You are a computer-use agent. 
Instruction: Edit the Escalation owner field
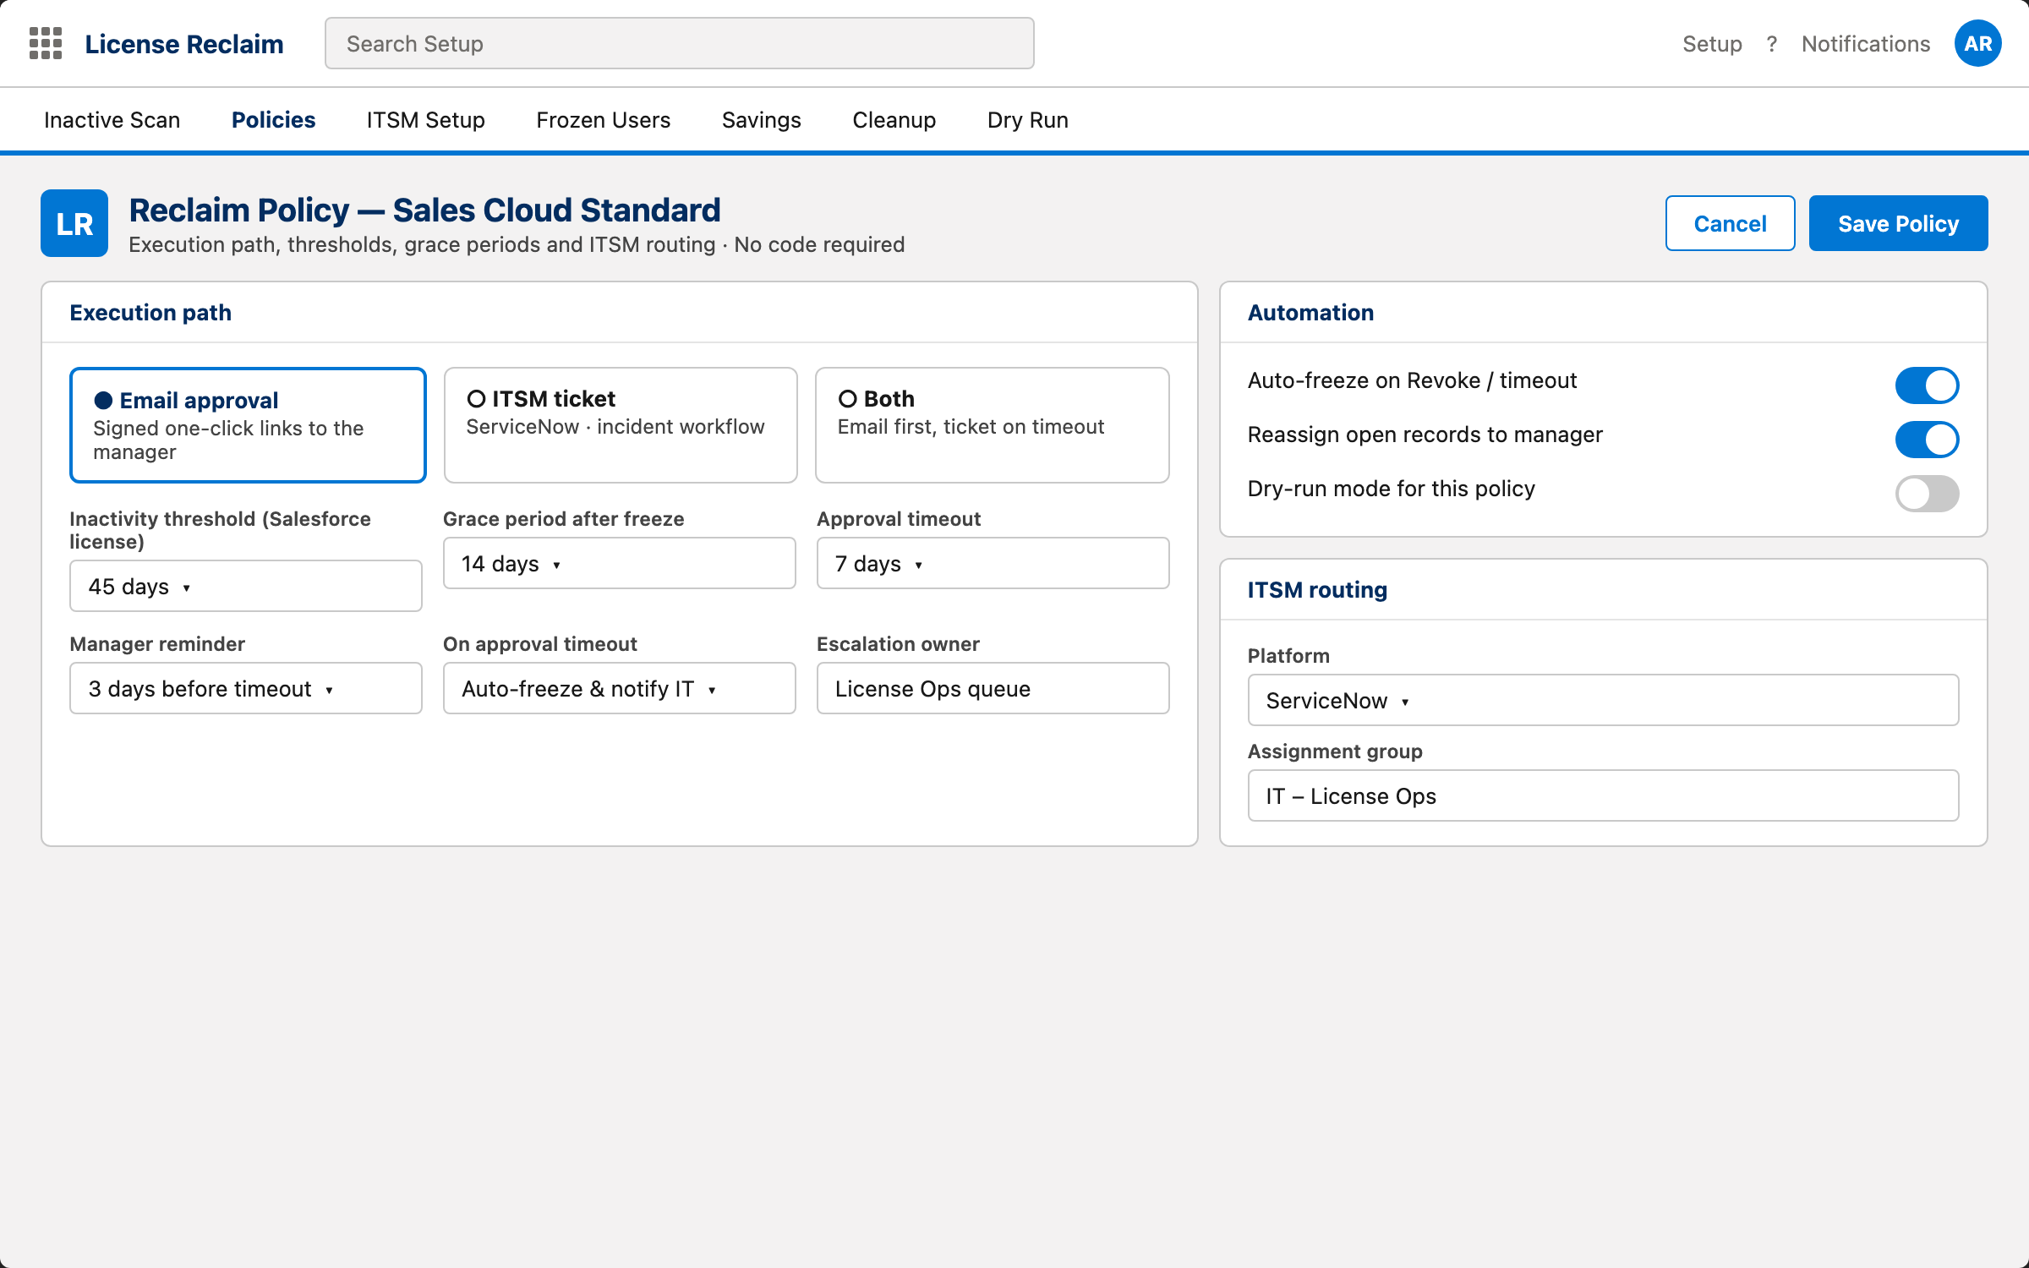pos(993,688)
